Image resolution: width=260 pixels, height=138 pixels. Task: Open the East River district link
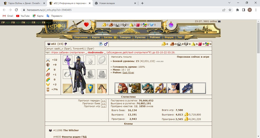pos(128,73)
